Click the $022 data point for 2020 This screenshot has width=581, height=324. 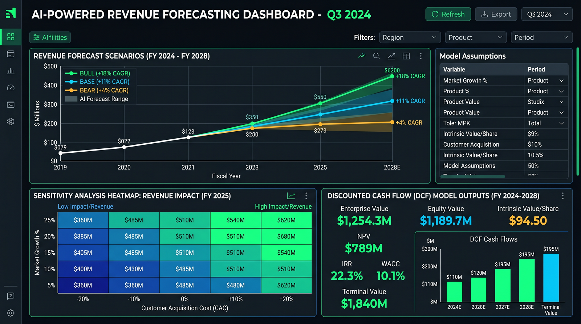pos(124,147)
